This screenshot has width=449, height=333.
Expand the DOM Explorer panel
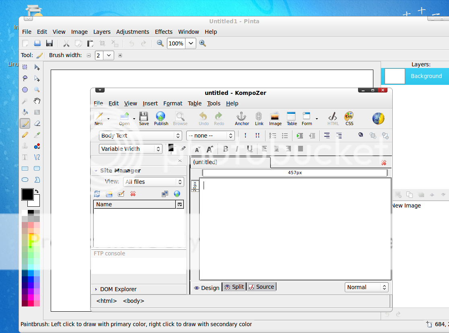tap(96, 290)
